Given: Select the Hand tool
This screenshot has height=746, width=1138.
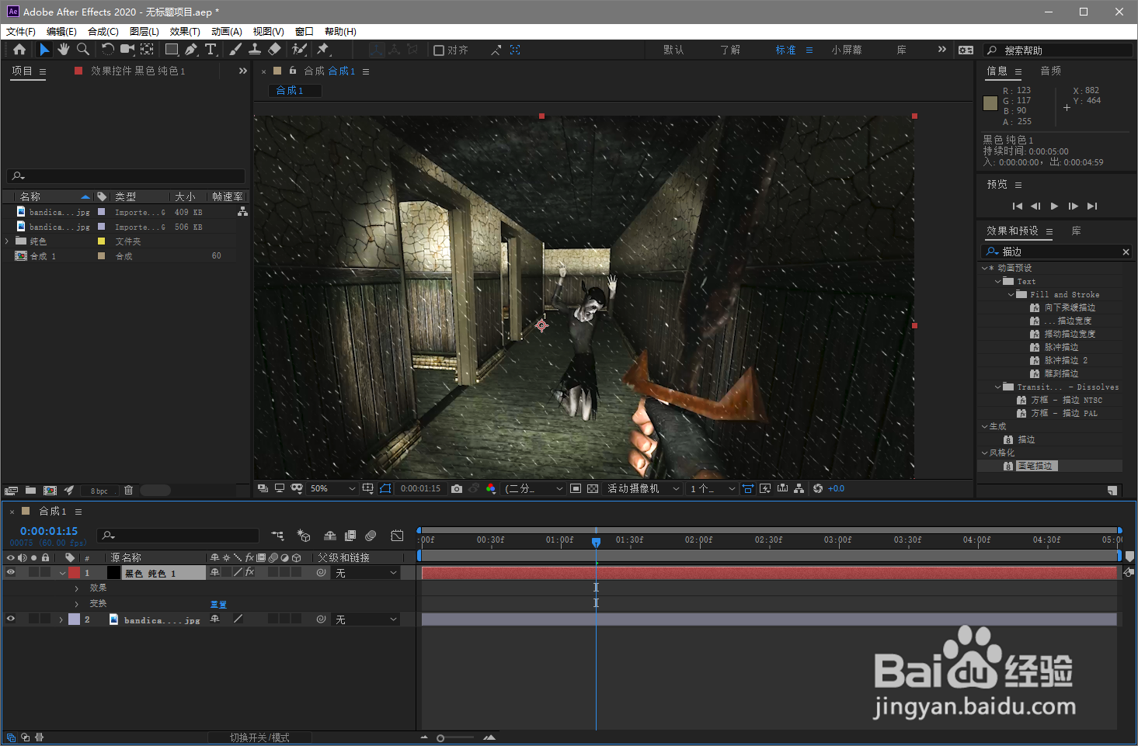Looking at the screenshot, I should (x=63, y=50).
